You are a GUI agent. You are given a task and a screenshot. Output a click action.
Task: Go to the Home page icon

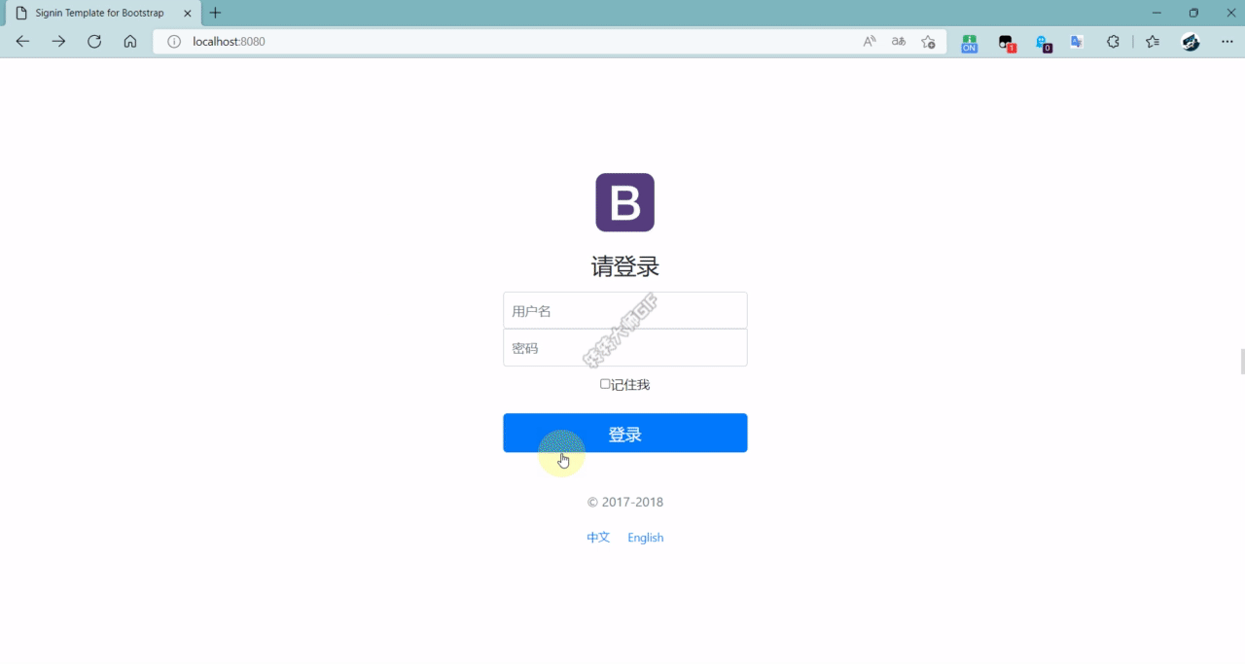(x=130, y=42)
